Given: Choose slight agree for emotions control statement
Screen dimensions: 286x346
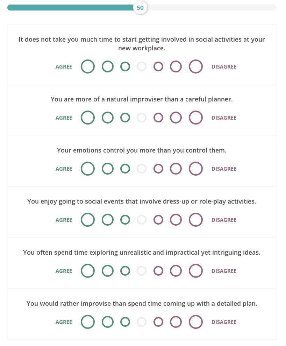Looking at the screenshot, I should 125,169.
